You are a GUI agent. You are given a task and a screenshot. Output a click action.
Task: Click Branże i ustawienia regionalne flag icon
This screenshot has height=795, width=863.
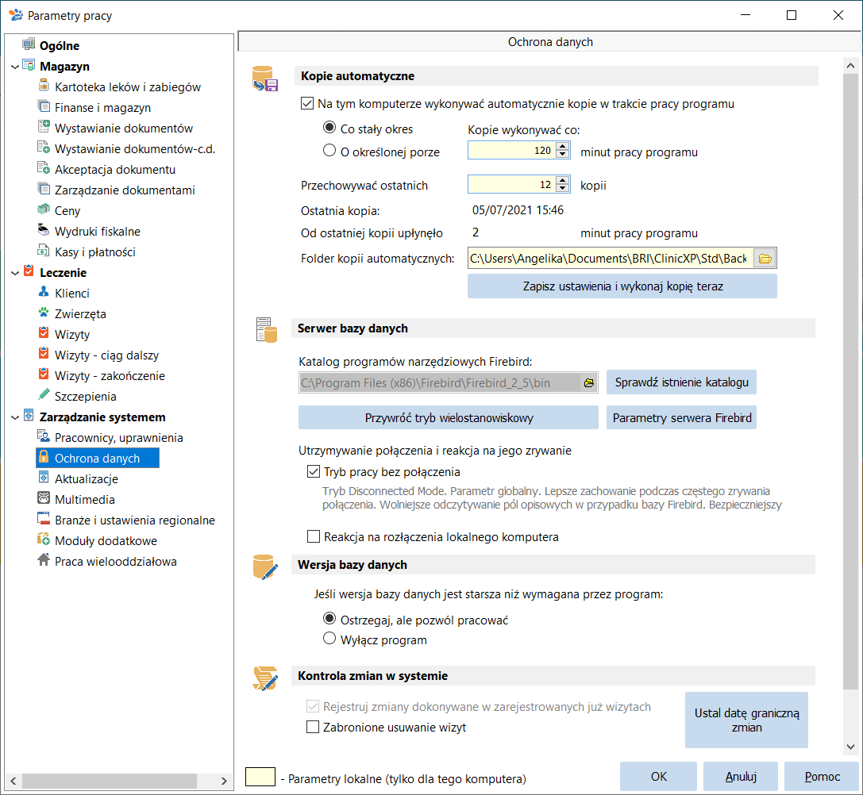point(44,519)
